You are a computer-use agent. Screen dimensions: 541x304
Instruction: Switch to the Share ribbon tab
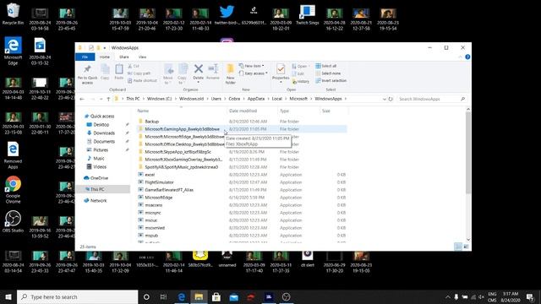(124, 57)
